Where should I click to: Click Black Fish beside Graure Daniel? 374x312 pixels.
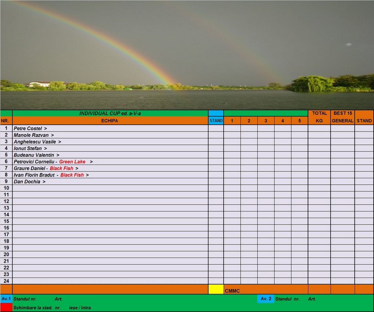pyautogui.click(x=62, y=168)
